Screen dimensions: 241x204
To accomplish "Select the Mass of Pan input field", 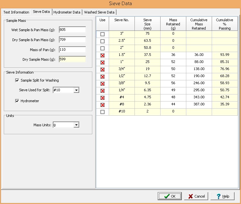I will point(72,50).
